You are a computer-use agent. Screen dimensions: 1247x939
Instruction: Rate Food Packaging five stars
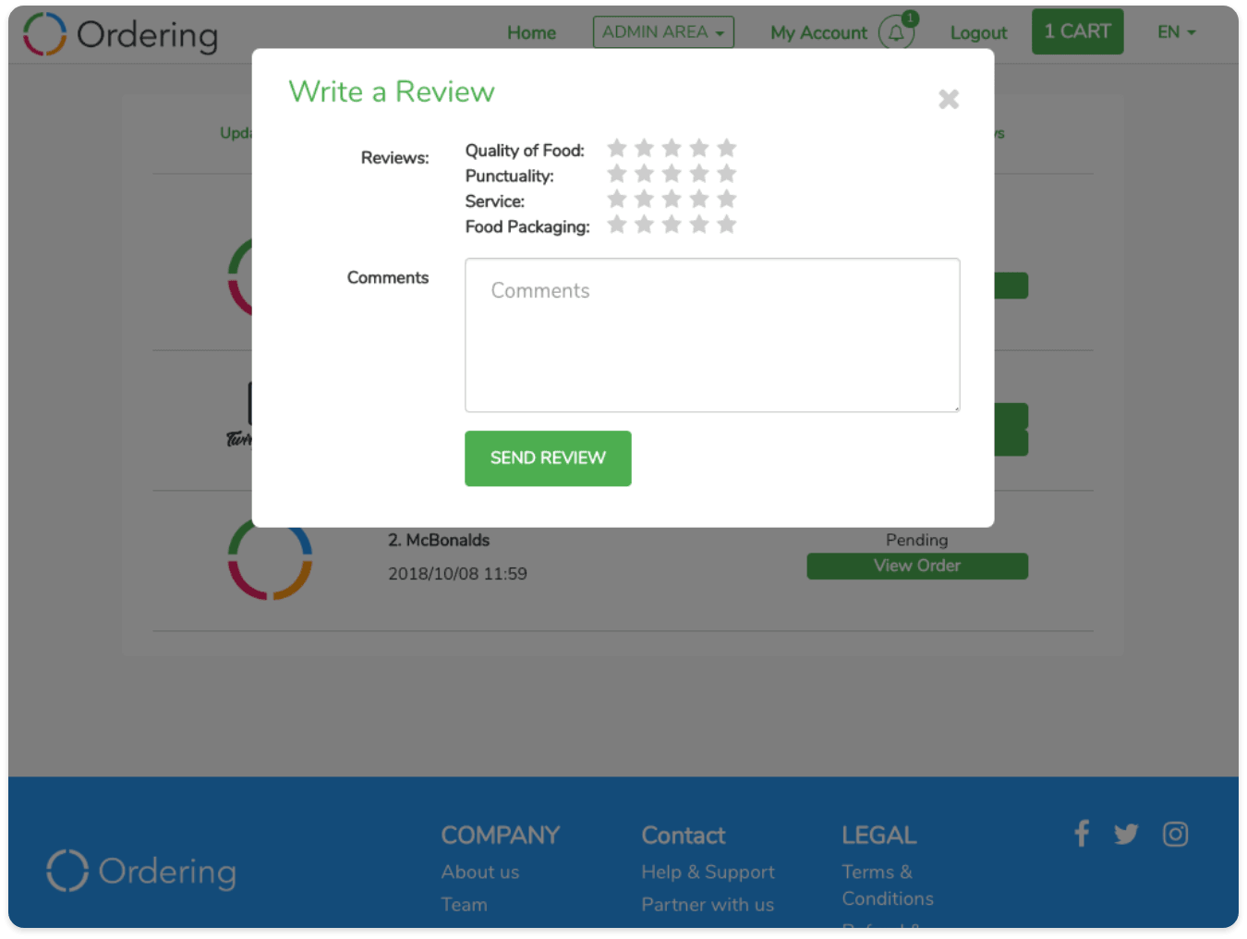click(x=727, y=225)
